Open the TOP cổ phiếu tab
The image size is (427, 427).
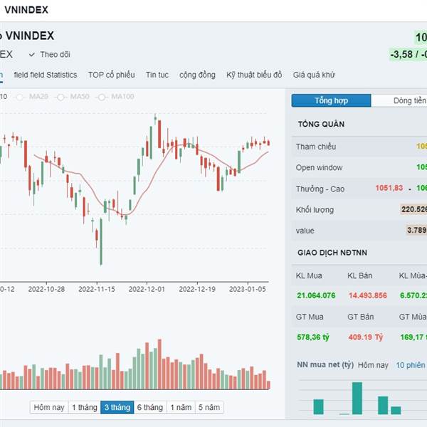click(x=112, y=75)
